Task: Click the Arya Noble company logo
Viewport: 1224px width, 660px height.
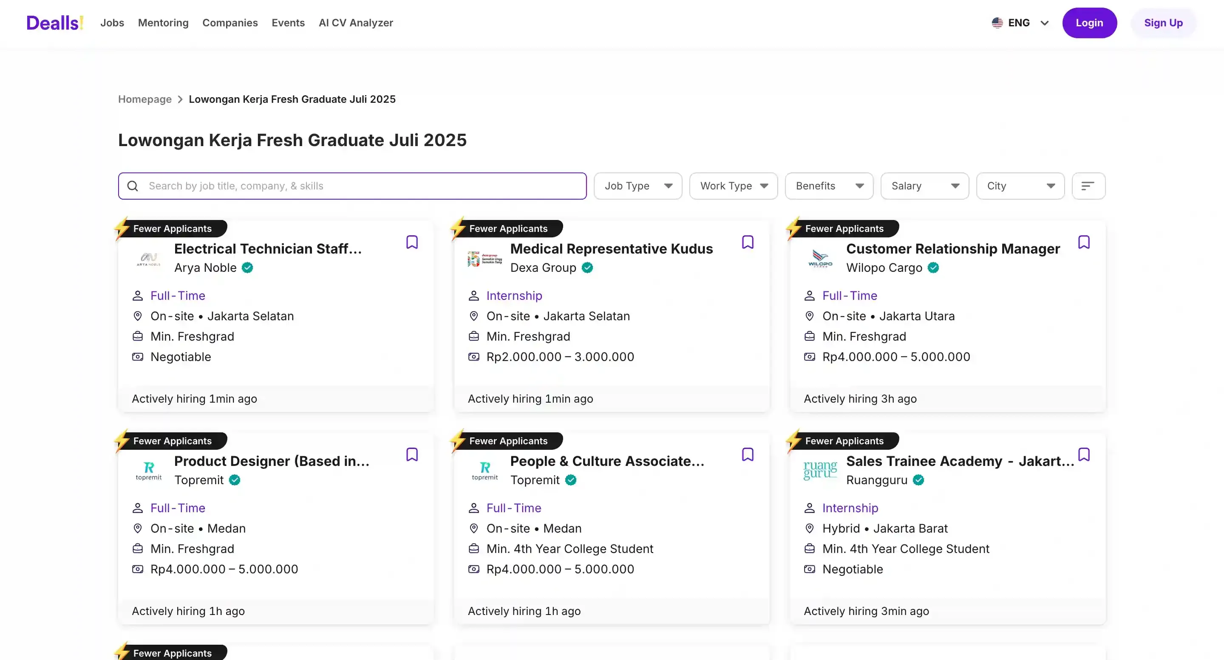Action: (149, 259)
